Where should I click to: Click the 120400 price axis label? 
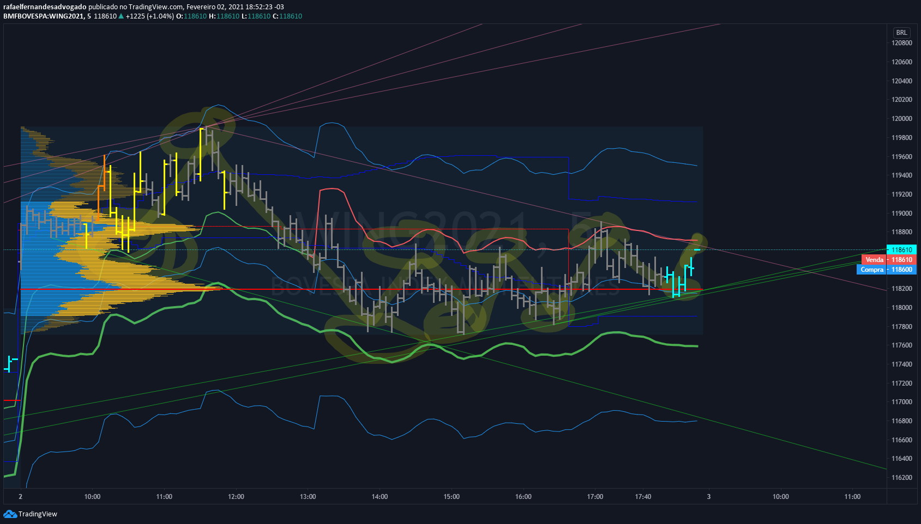pyautogui.click(x=902, y=81)
